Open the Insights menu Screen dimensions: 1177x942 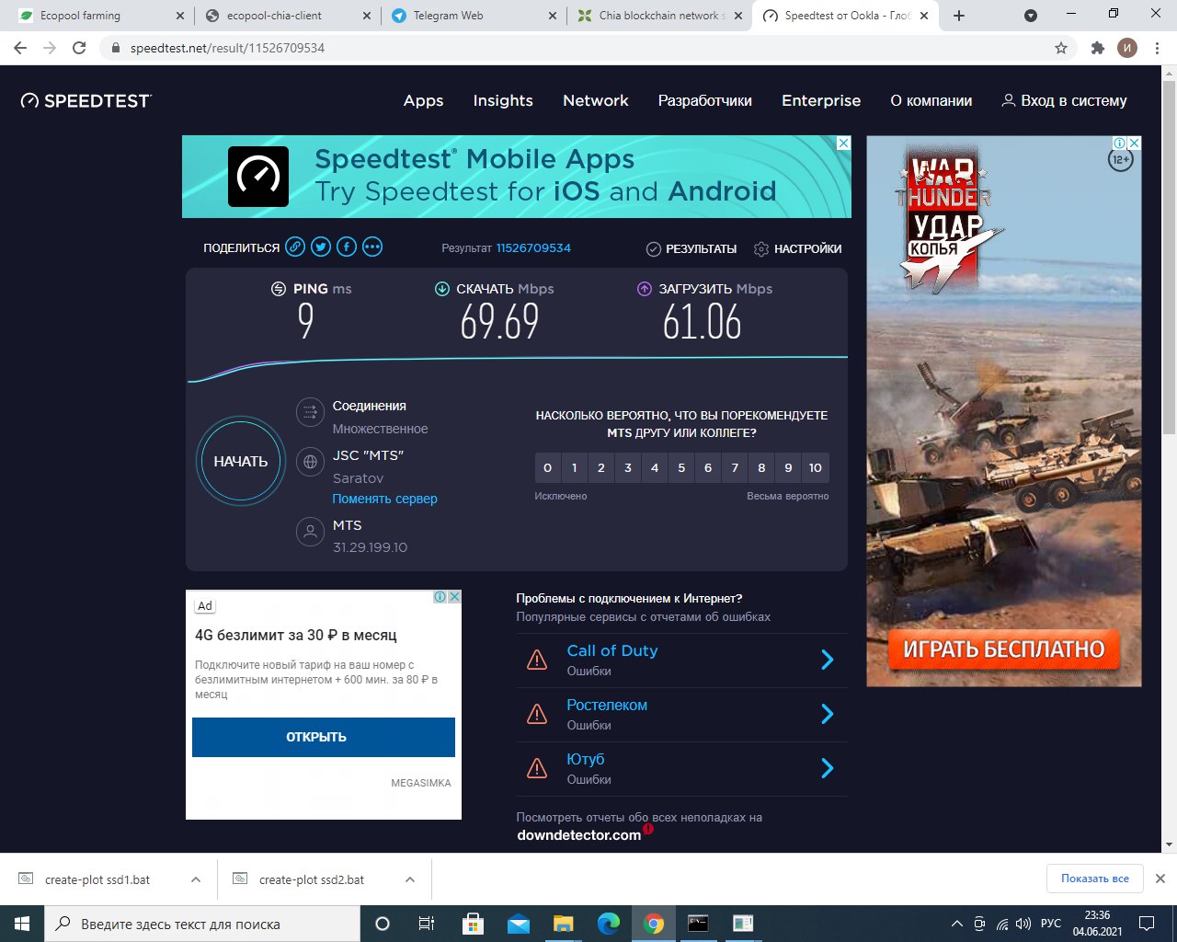click(x=503, y=101)
